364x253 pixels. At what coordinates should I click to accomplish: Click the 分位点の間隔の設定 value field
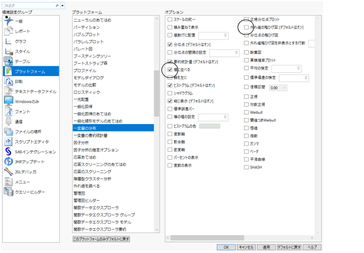224,53
